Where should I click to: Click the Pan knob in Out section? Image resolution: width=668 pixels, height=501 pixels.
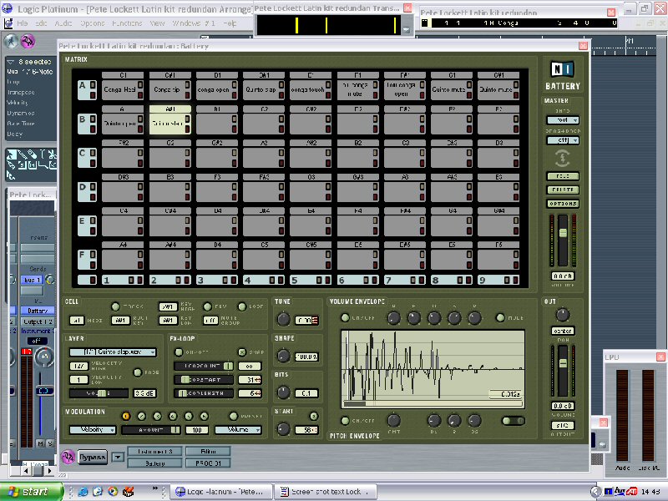(x=562, y=315)
